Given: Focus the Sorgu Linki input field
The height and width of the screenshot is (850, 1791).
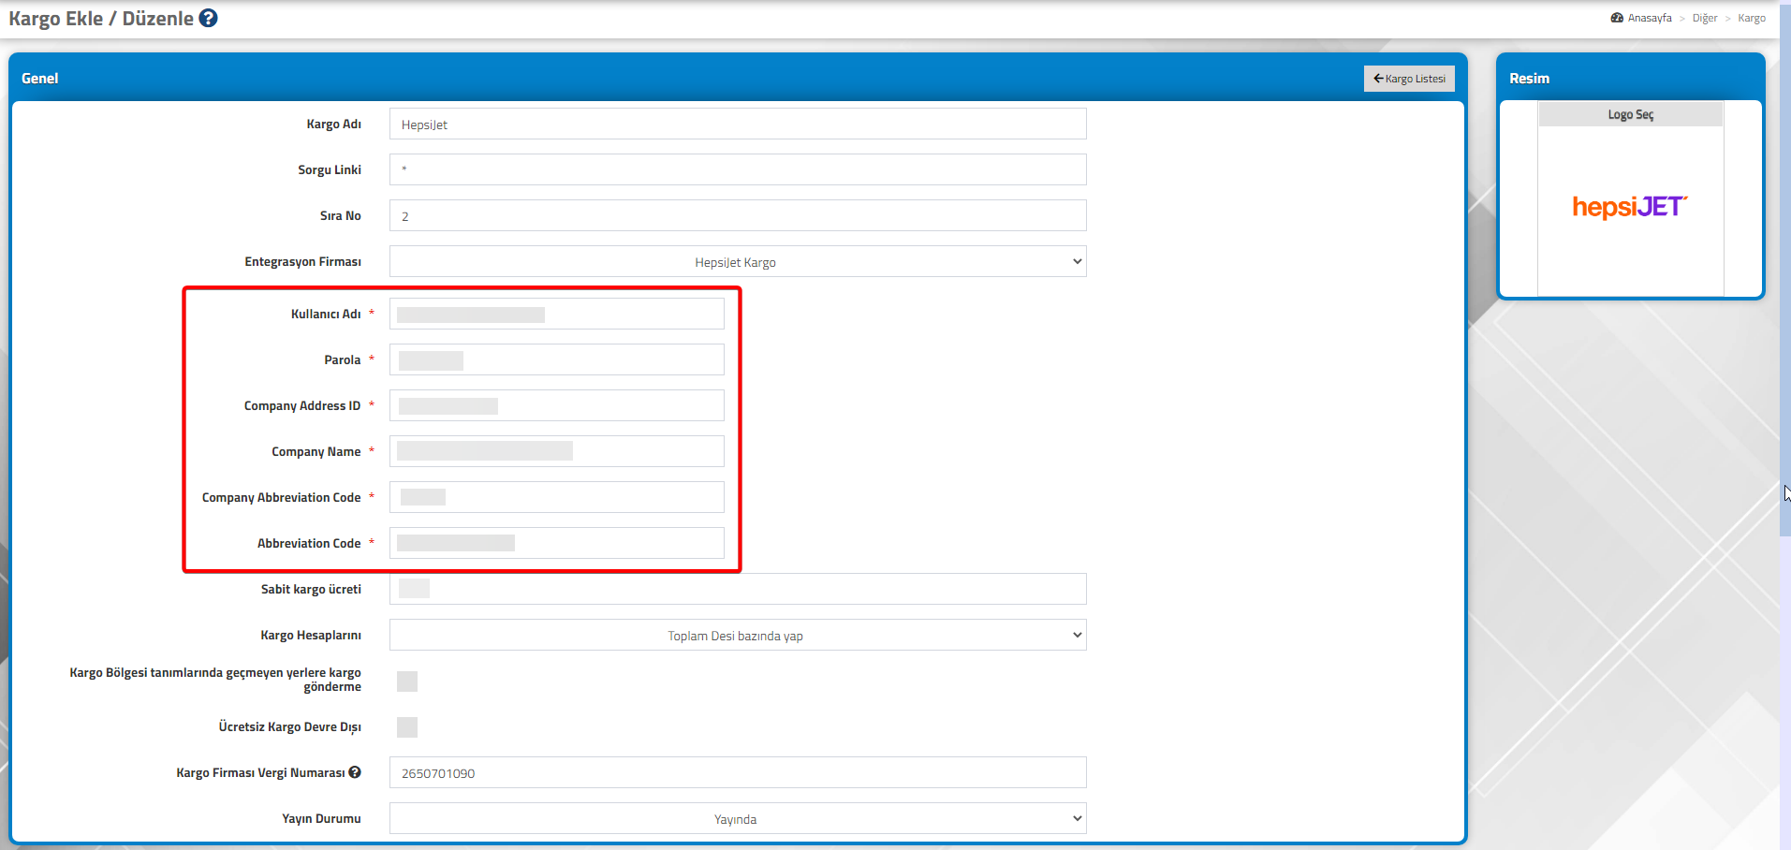Looking at the screenshot, I should pyautogui.click(x=738, y=169).
